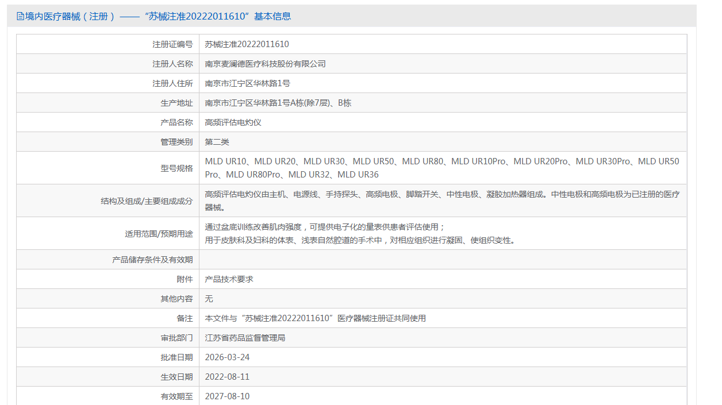
Task: Select 江苏省药品监督管理局 department value
Action: [245, 338]
